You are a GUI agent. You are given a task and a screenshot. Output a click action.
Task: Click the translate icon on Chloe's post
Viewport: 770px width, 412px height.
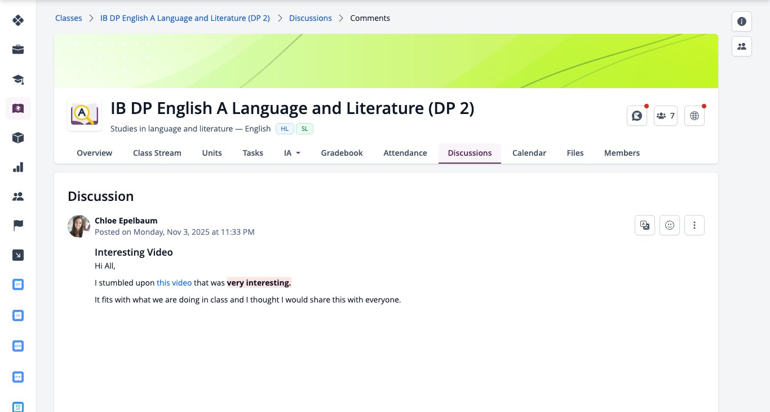coord(645,225)
